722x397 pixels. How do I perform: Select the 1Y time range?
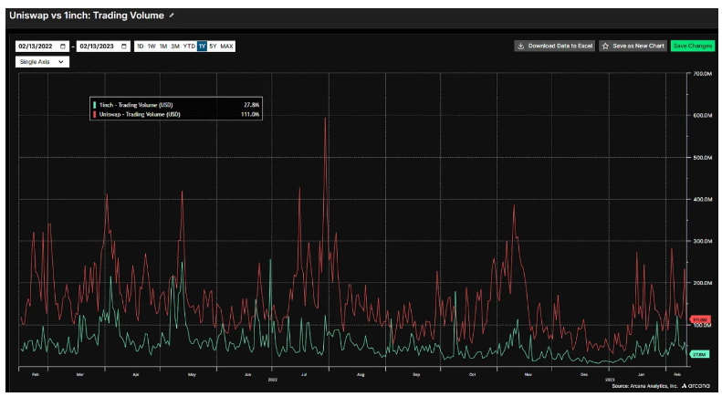(202, 46)
